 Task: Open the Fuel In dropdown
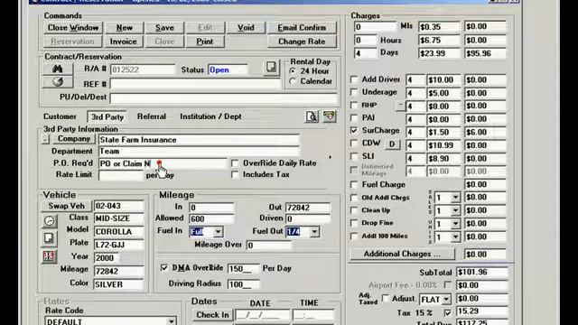[218, 232]
